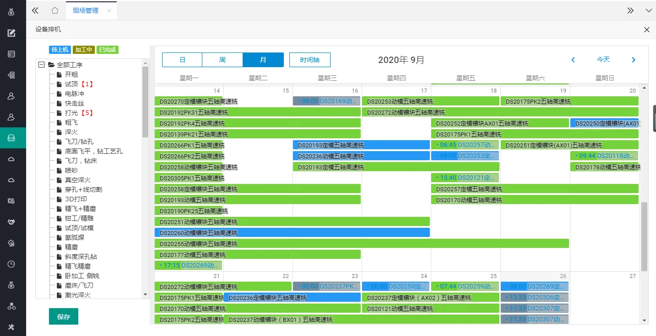Close the 设备排机 panel with X
The width and height of the screenshot is (656, 336).
[x=646, y=30]
